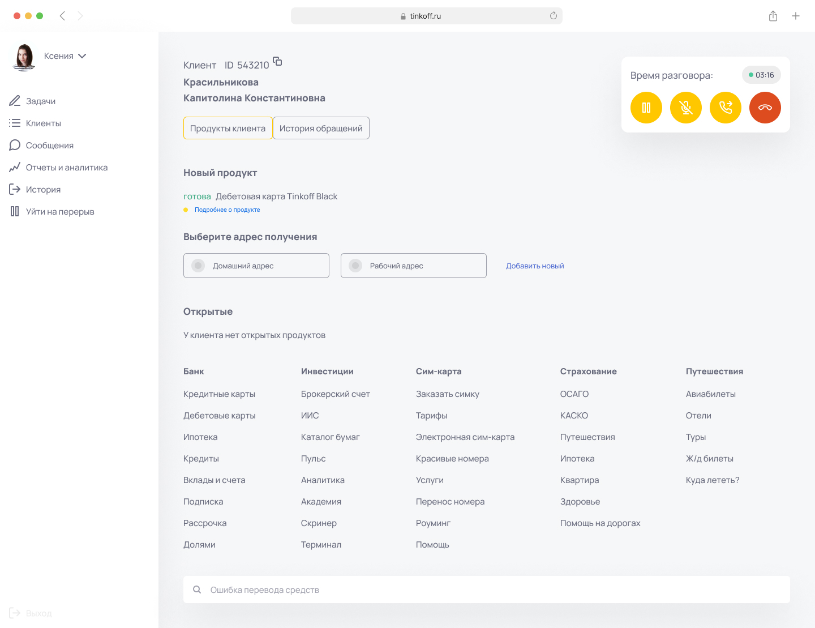This screenshot has height=628, width=815.
Task: Open the Продукты клиента tab
Action: [228, 128]
